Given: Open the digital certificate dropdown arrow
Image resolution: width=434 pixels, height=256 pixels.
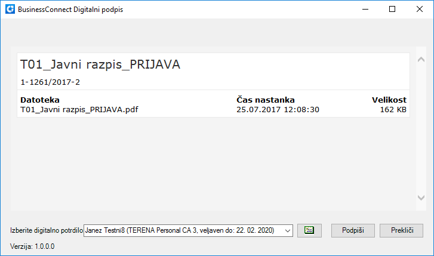Looking at the screenshot, I should coord(288,230).
